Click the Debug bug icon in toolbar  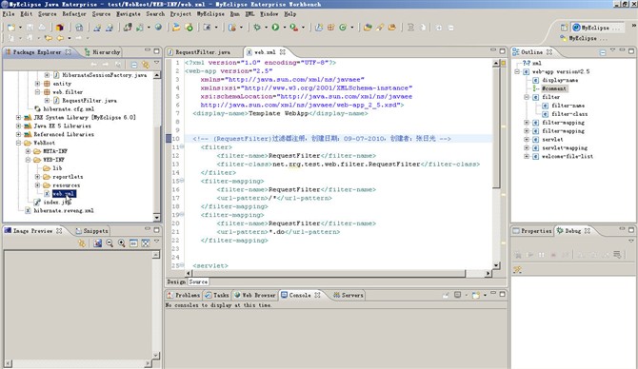click(257, 28)
